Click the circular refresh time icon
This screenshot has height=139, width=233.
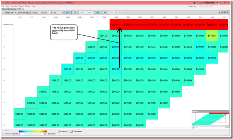point(194,3)
